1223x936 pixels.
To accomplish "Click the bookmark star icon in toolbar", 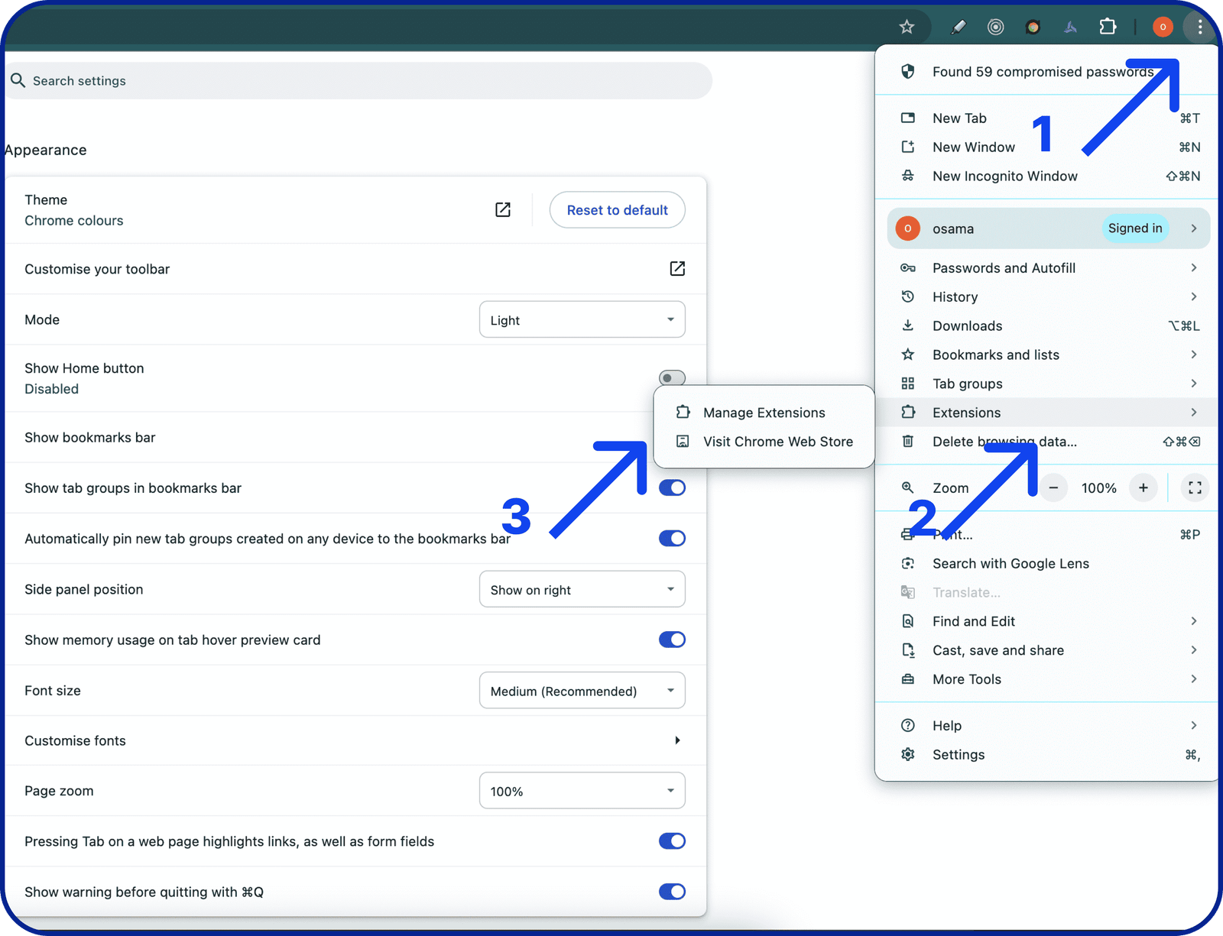I will pos(907,28).
